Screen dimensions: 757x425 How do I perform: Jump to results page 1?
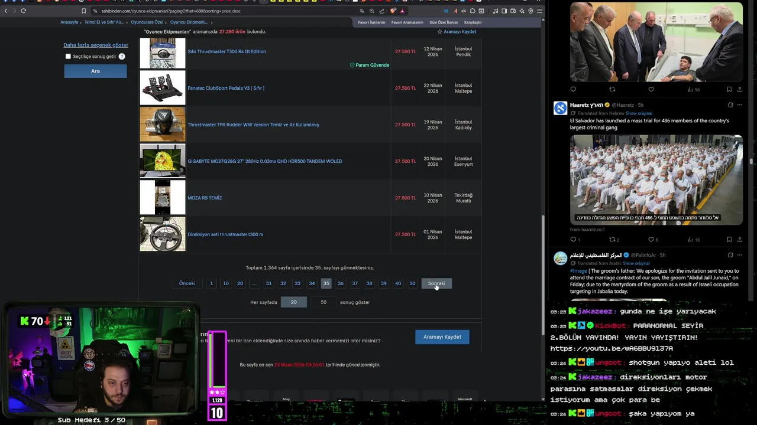[x=211, y=283]
